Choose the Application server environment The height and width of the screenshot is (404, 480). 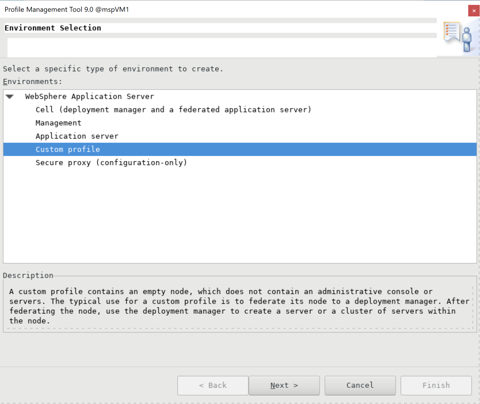point(77,136)
